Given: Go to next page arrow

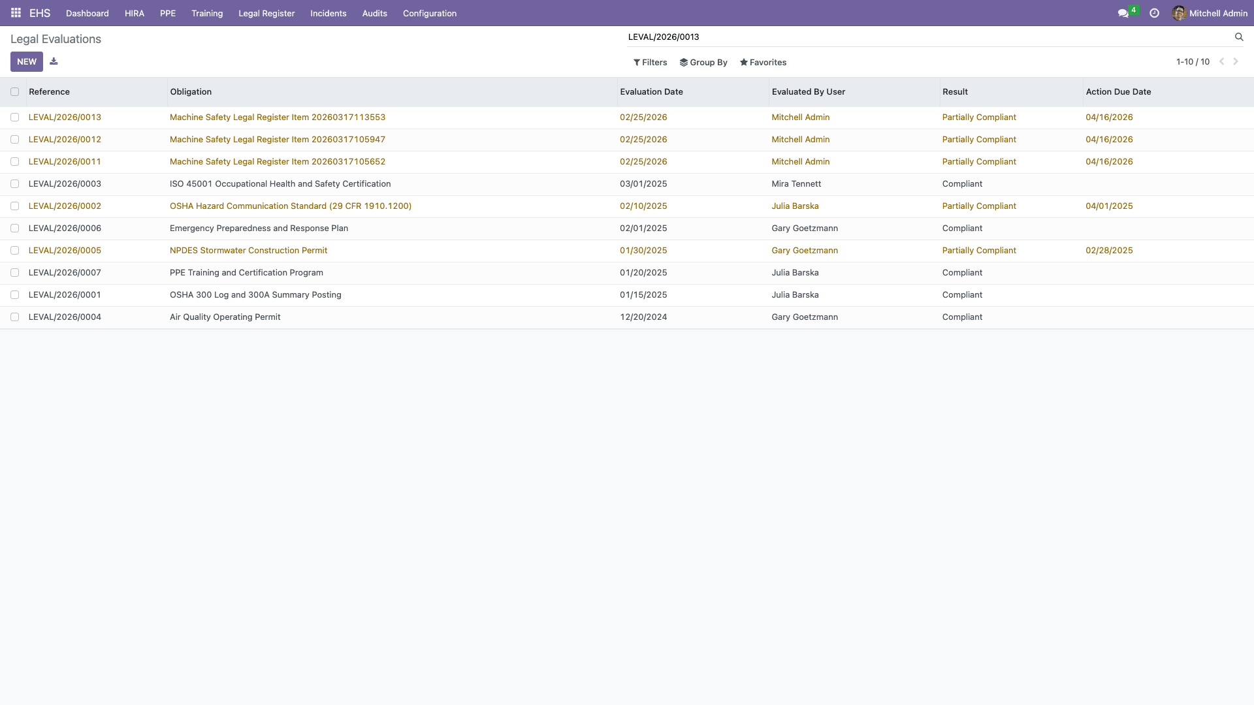Looking at the screenshot, I should coord(1236,61).
